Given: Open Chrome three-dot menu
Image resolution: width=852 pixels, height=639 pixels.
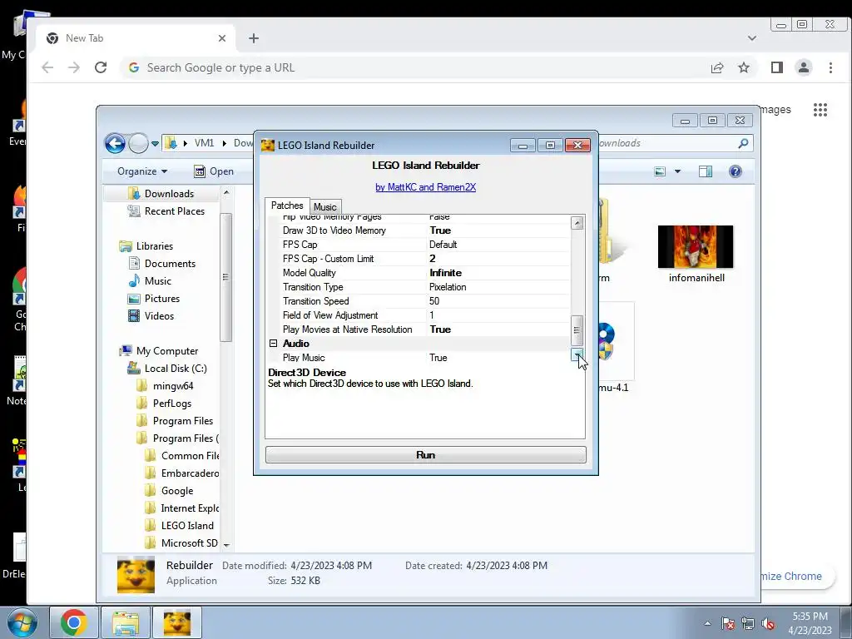Looking at the screenshot, I should [830, 67].
